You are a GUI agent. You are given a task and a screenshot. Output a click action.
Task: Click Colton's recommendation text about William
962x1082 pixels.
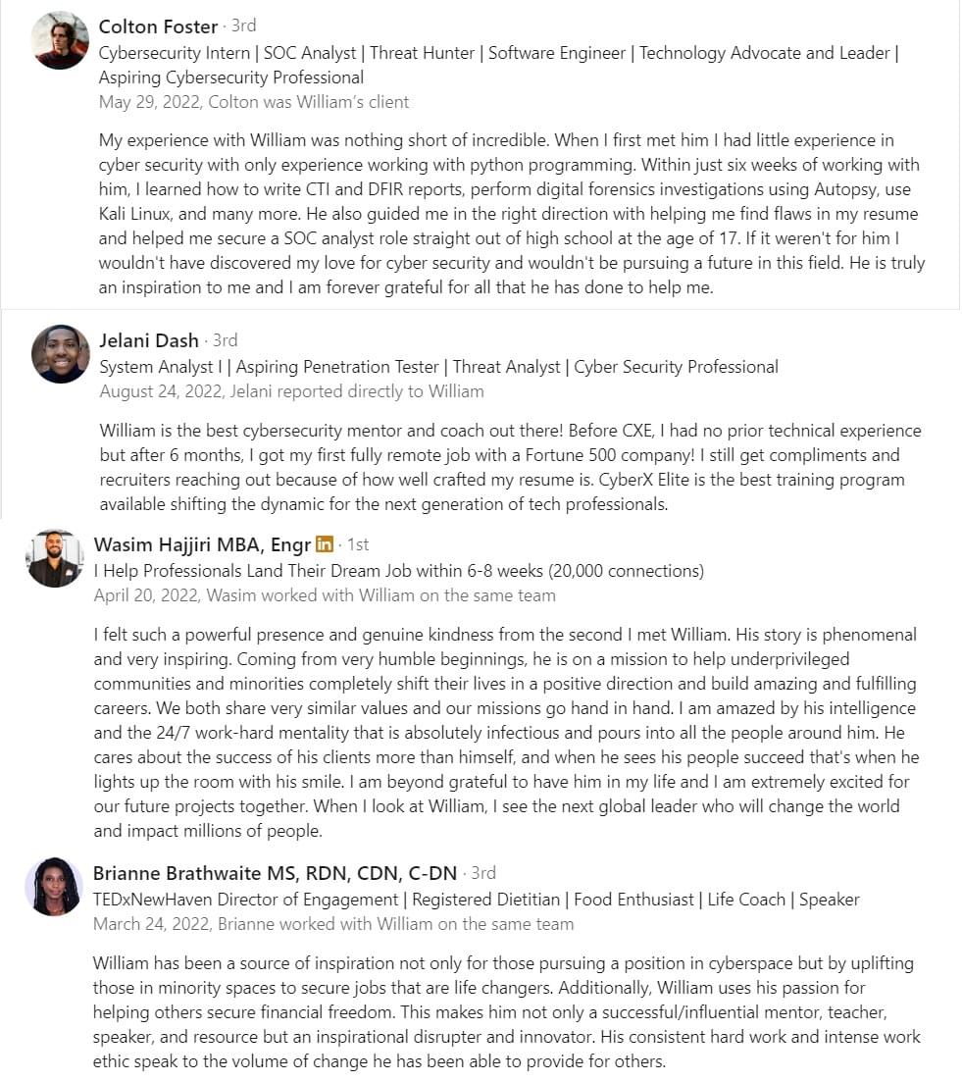tap(512, 213)
